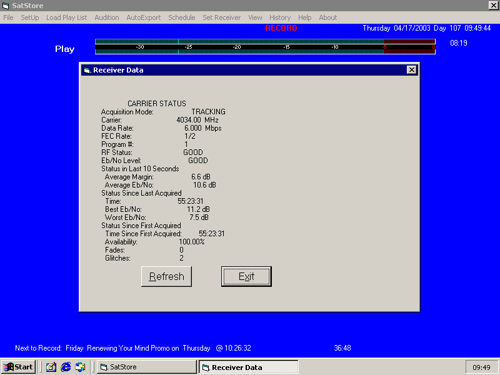The image size is (500, 375).
Task: Click the FEC Rate 1/2 value
Action: (x=190, y=136)
